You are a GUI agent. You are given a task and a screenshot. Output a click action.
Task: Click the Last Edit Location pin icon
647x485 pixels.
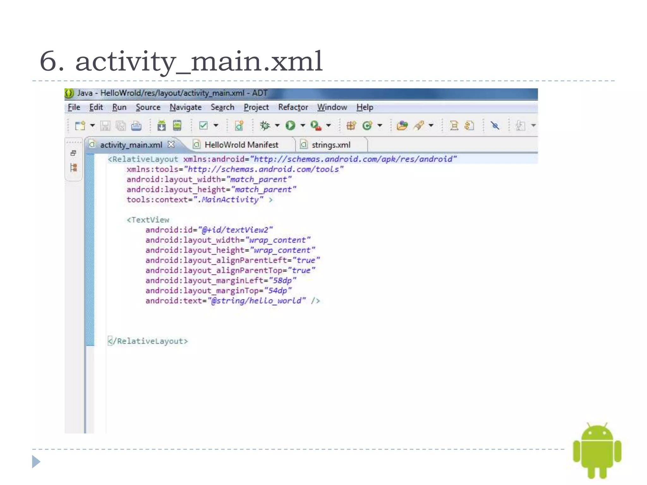[x=495, y=126]
